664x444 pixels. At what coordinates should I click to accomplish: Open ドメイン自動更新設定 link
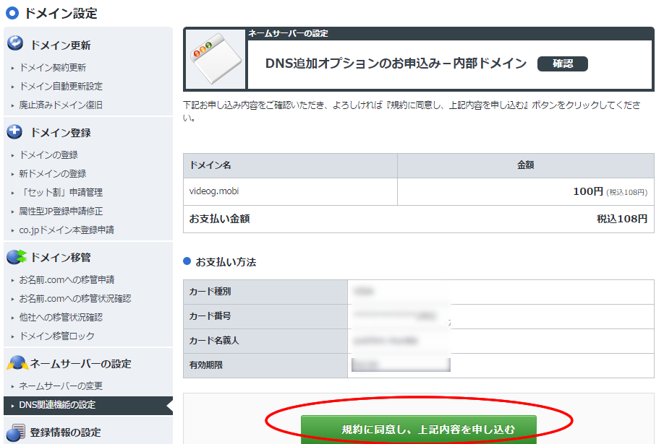click(x=61, y=87)
